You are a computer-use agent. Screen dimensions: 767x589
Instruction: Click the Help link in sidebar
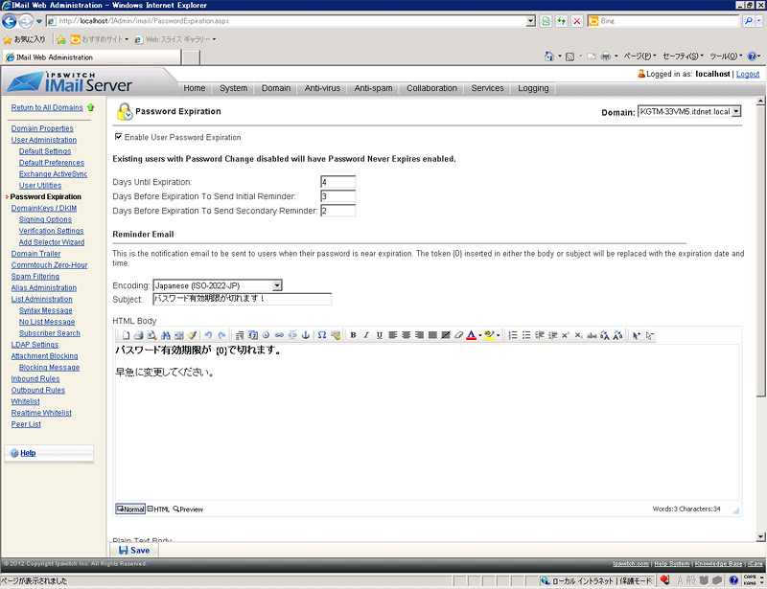tap(28, 453)
